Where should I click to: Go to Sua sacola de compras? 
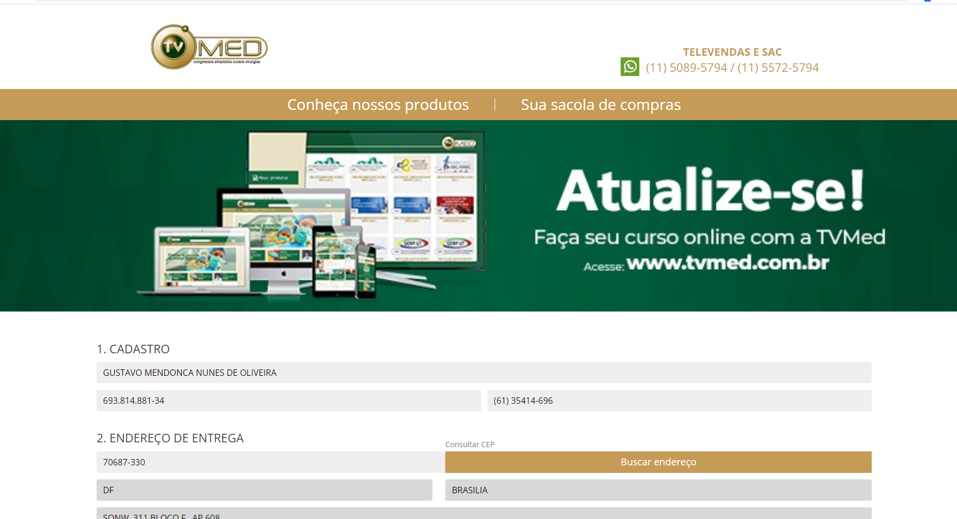(600, 105)
